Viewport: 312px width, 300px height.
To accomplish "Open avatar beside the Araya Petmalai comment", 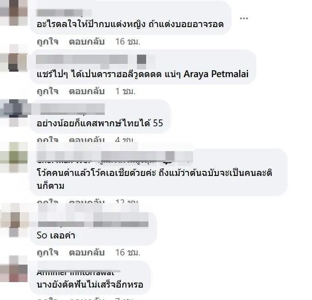I will coord(13,58).
